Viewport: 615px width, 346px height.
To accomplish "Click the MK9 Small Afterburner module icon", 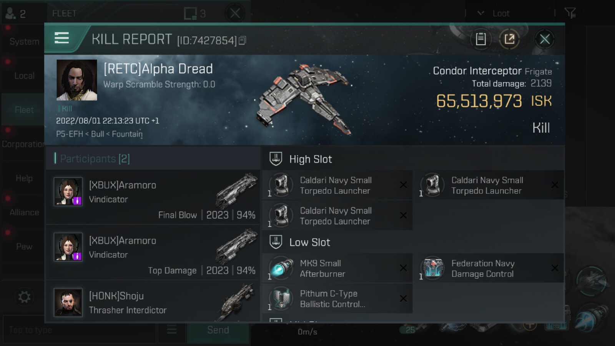I will pos(281,268).
